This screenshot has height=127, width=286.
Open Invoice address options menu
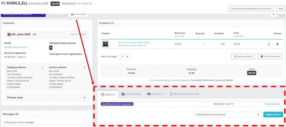84,68
